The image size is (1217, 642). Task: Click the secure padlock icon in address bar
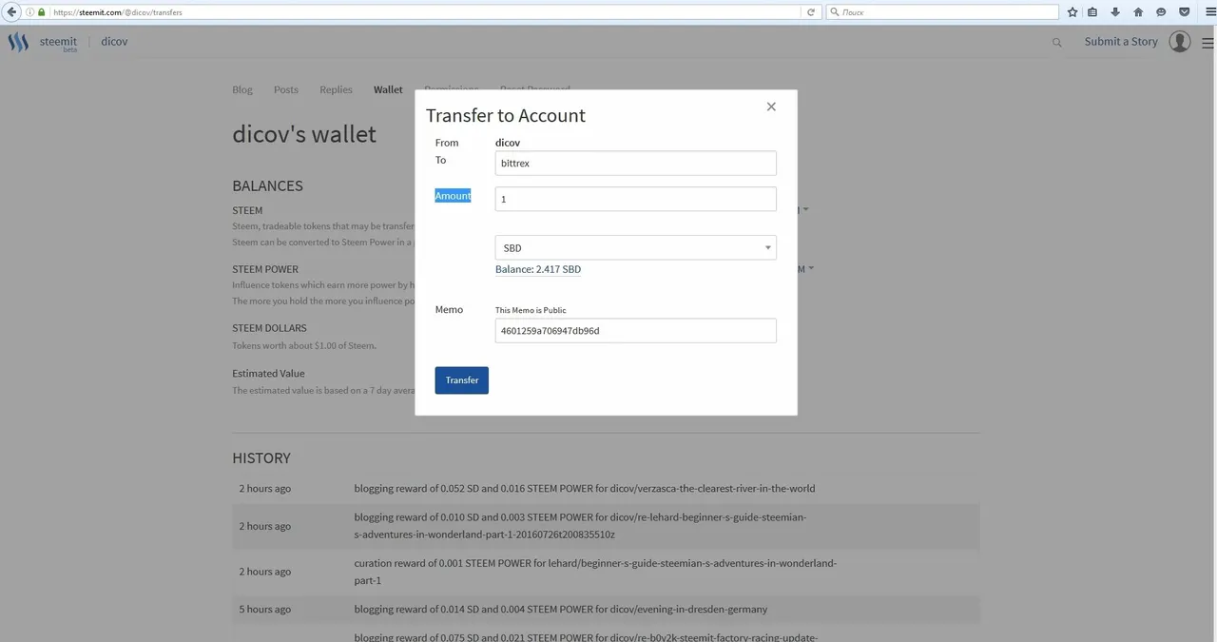[41, 12]
